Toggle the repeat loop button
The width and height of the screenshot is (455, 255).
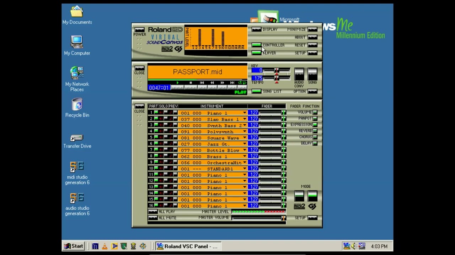click(242, 87)
